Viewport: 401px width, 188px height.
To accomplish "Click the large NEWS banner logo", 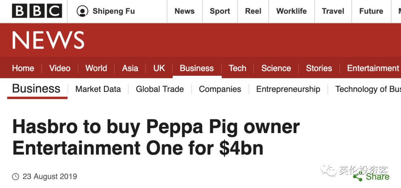I will pos(48,40).
